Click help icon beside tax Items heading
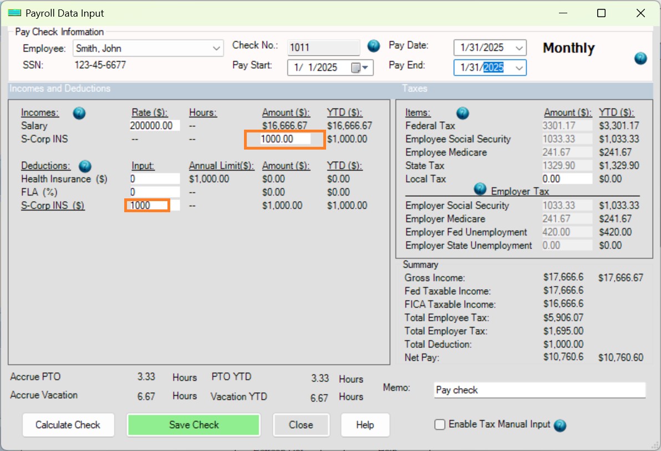This screenshot has width=661, height=451. (x=462, y=114)
